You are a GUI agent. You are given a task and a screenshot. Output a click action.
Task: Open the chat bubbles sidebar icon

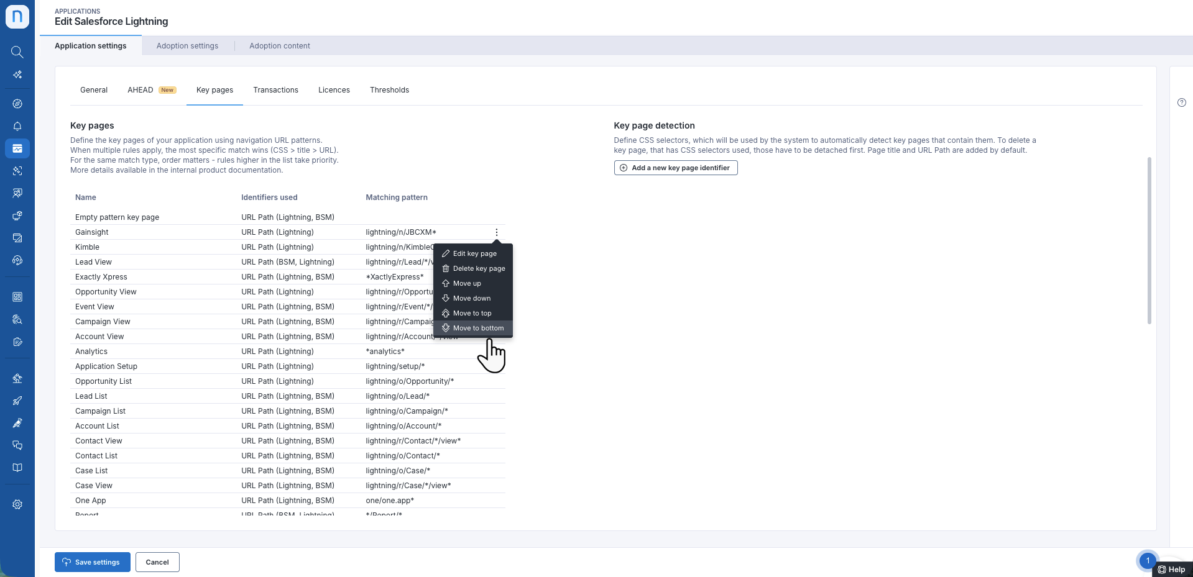(x=17, y=445)
